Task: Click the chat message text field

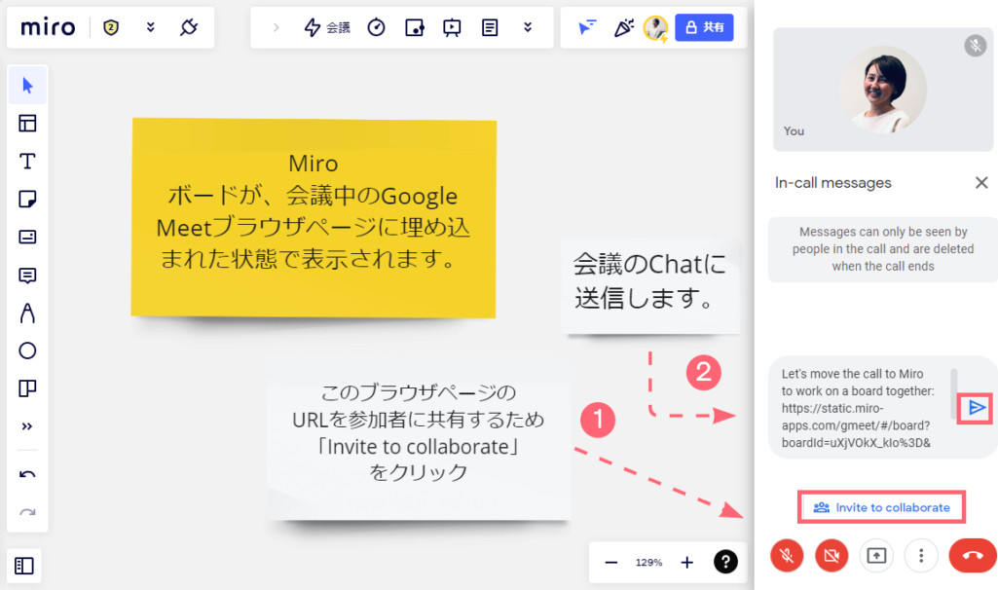Action: pos(856,408)
